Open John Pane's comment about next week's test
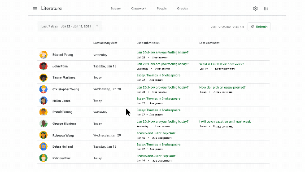The image size is (305, 172). pyautogui.click(x=222, y=64)
